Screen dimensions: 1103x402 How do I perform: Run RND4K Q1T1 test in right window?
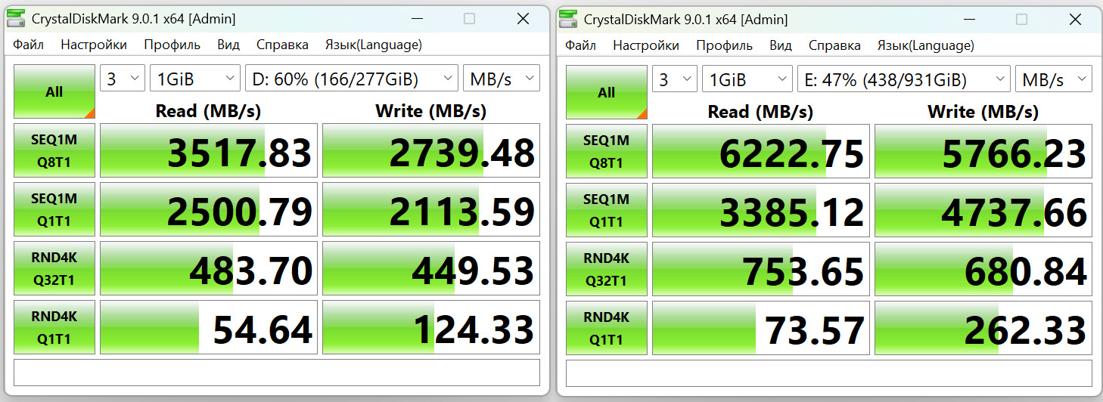(x=607, y=327)
